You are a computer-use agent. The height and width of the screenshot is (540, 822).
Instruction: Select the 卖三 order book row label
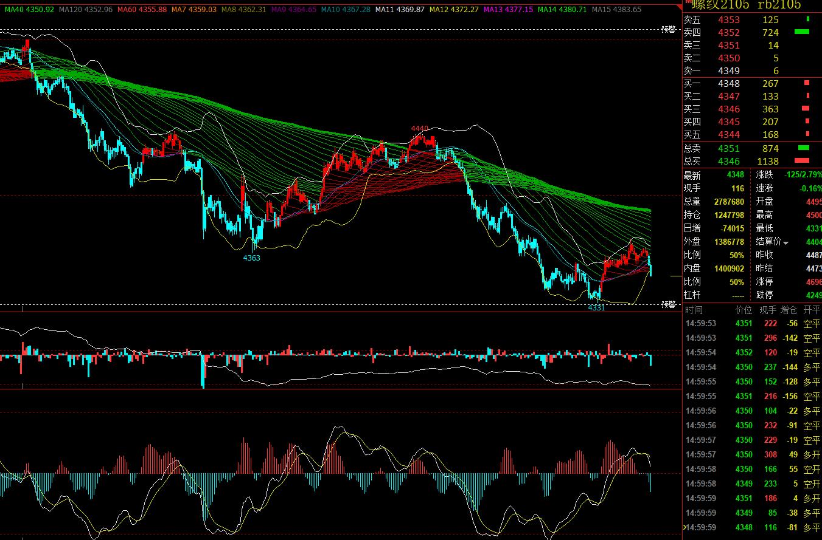coord(692,46)
